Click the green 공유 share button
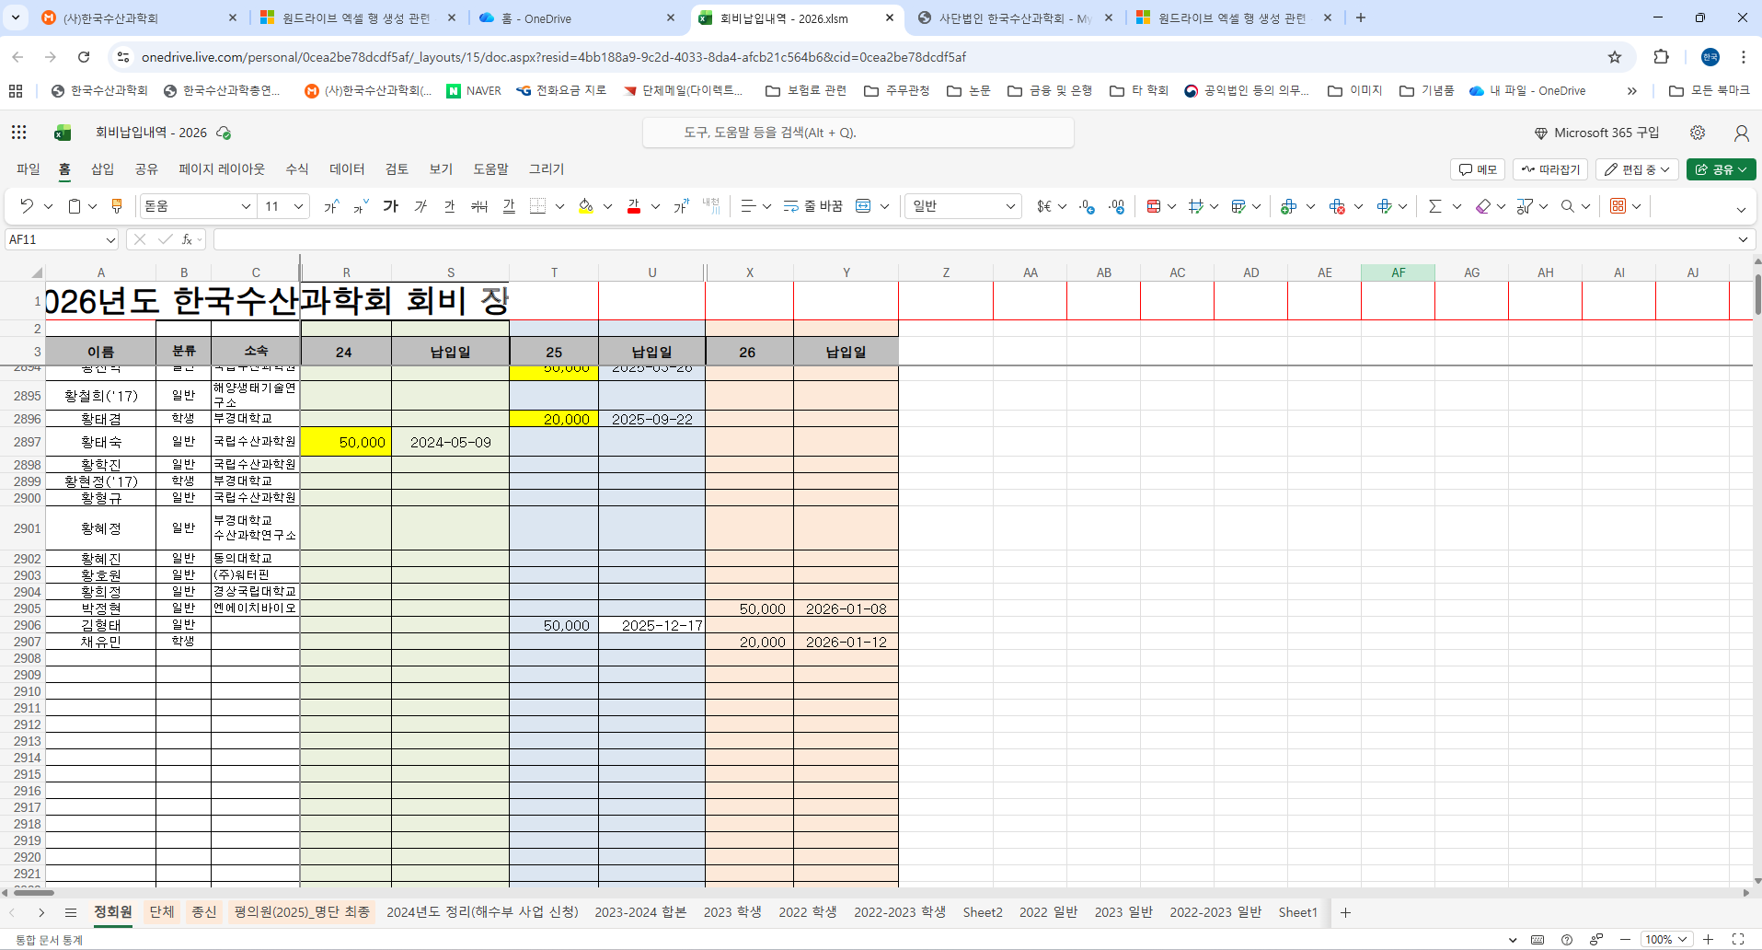The width and height of the screenshot is (1762, 950). tap(1721, 169)
